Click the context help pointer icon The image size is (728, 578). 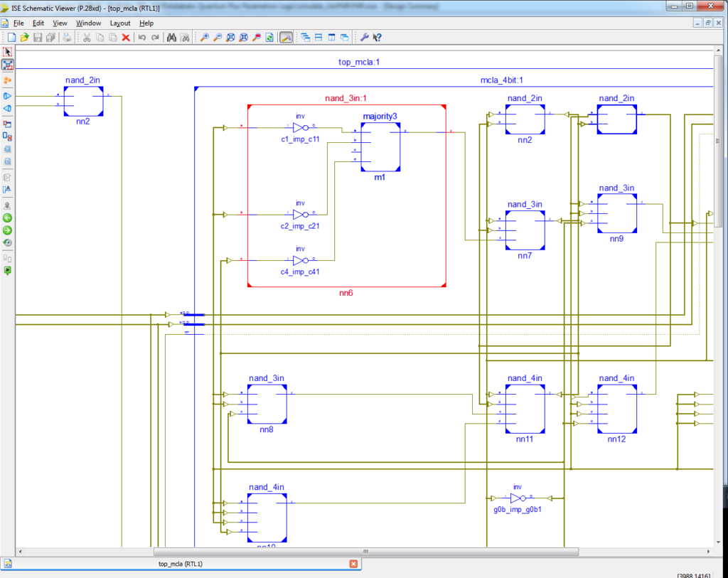click(x=378, y=38)
